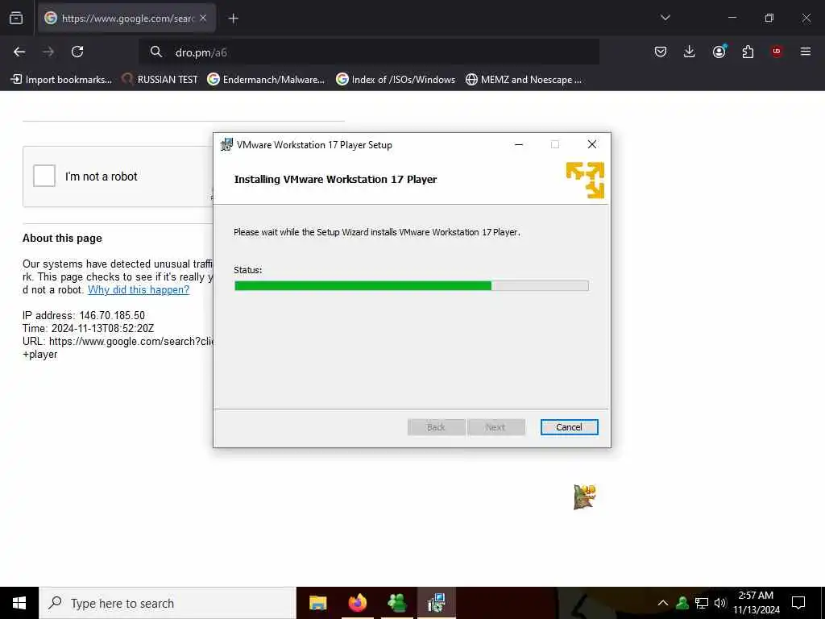Reload the current page
This screenshot has height=619, width=825.
pyautogui.click(x=77, y=52)
